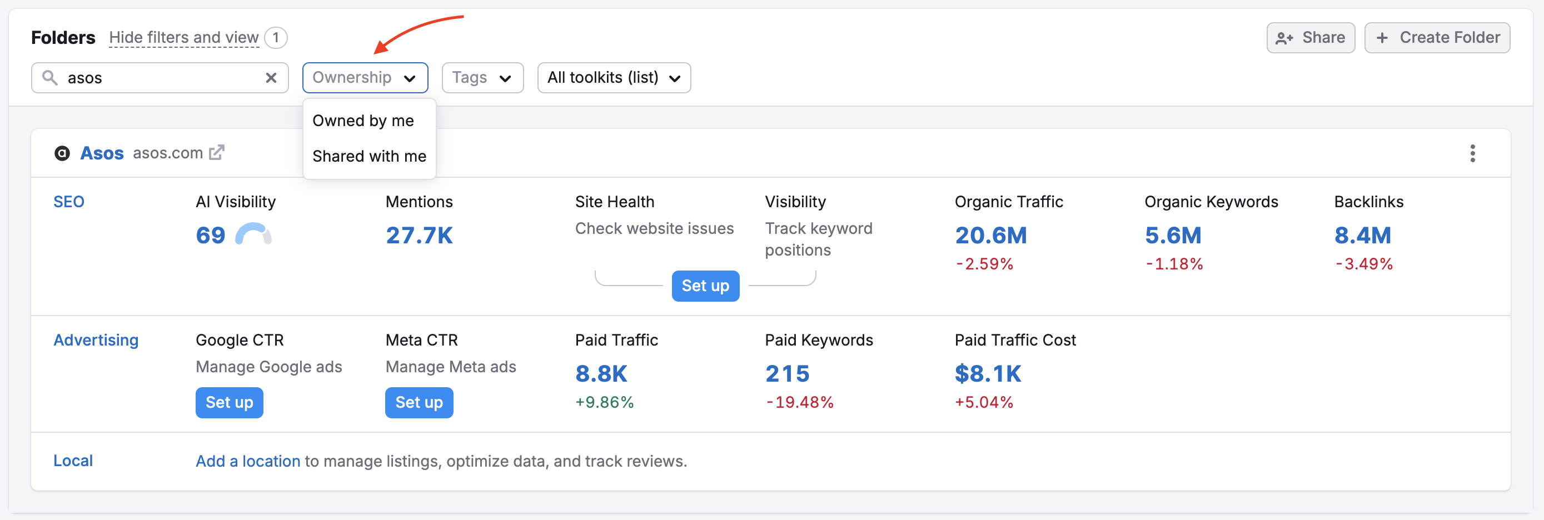Clear the asos search with X icon
This screenshot has height=520, width=1544.
(x=271, y=78)
